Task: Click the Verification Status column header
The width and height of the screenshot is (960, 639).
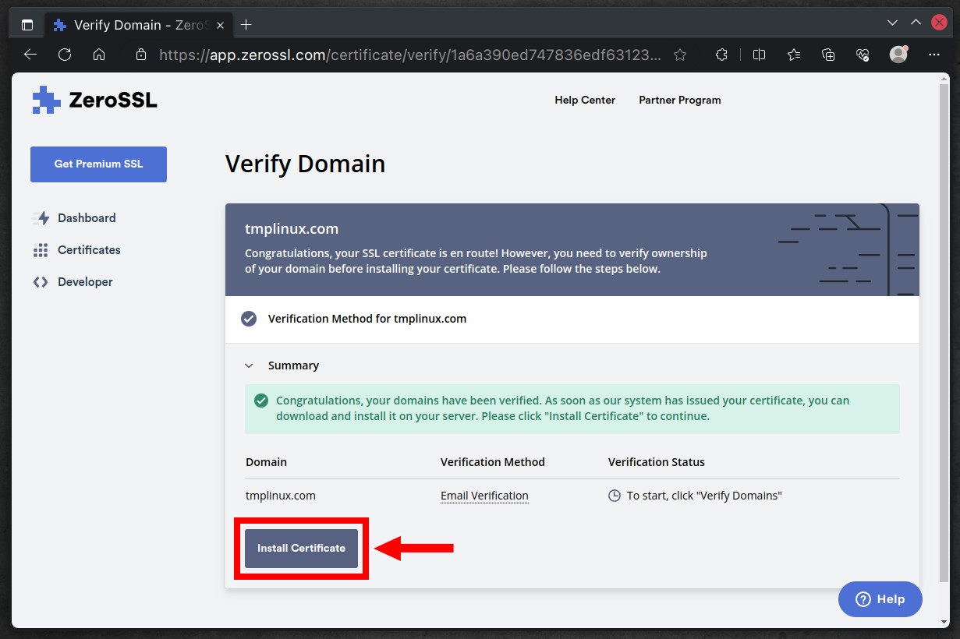Action: point(657,462)
